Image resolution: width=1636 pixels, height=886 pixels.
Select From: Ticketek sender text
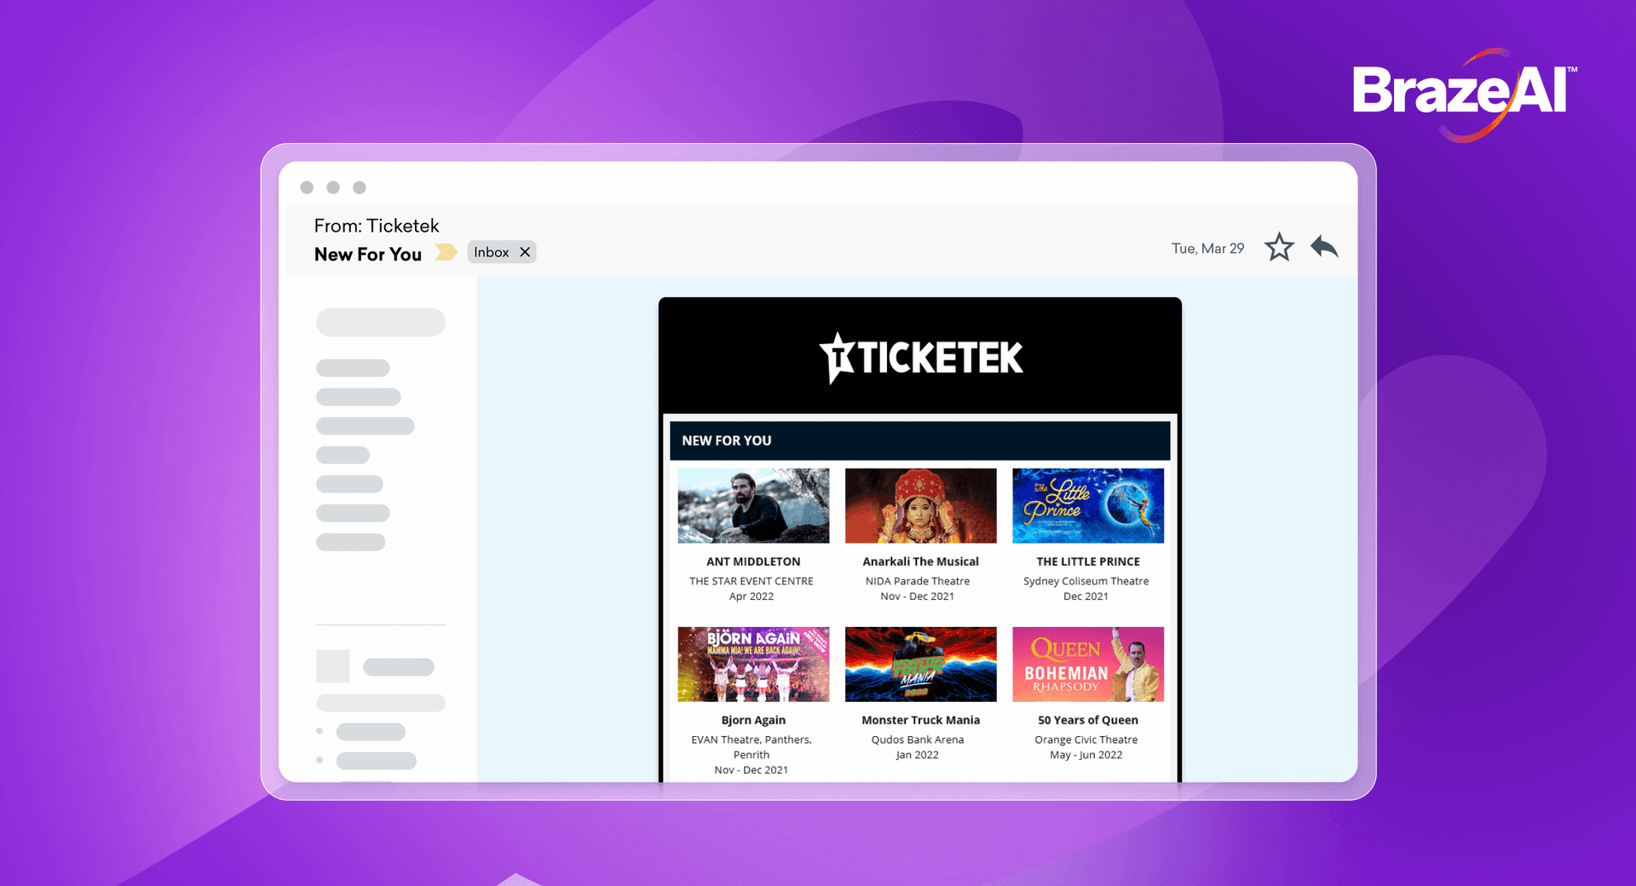click(377, 225)
